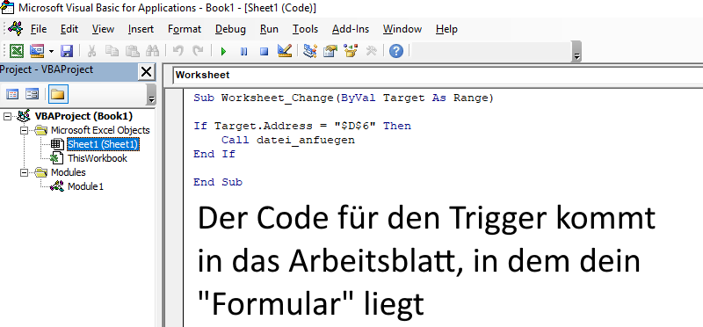
Task: Click the Sub Worksheet_Change code line
Action: [x=344, y=98]
